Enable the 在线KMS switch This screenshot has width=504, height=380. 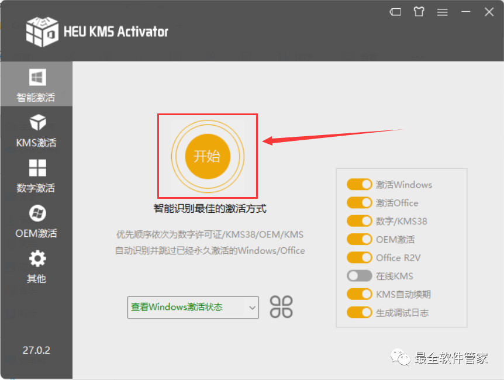coord(360,276)
